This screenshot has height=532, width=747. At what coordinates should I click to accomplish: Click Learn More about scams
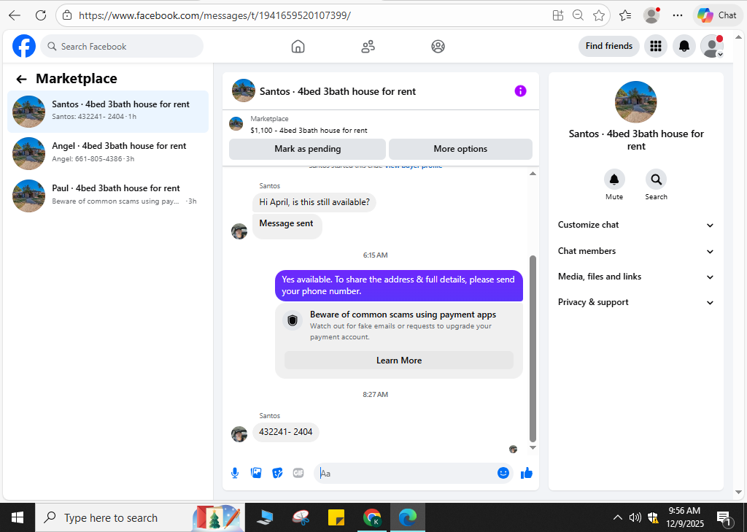tap(399, 361)
